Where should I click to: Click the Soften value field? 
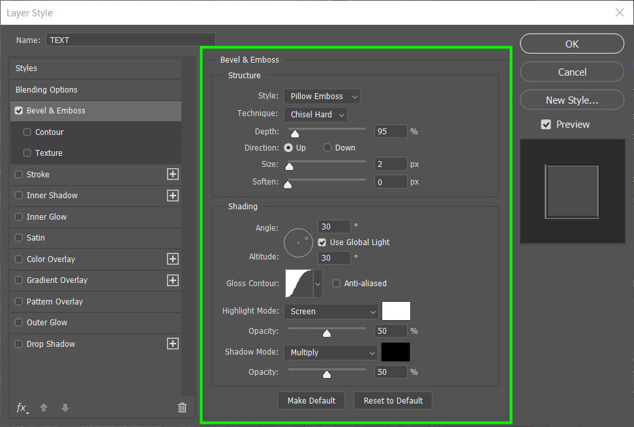tap(391, 182)
